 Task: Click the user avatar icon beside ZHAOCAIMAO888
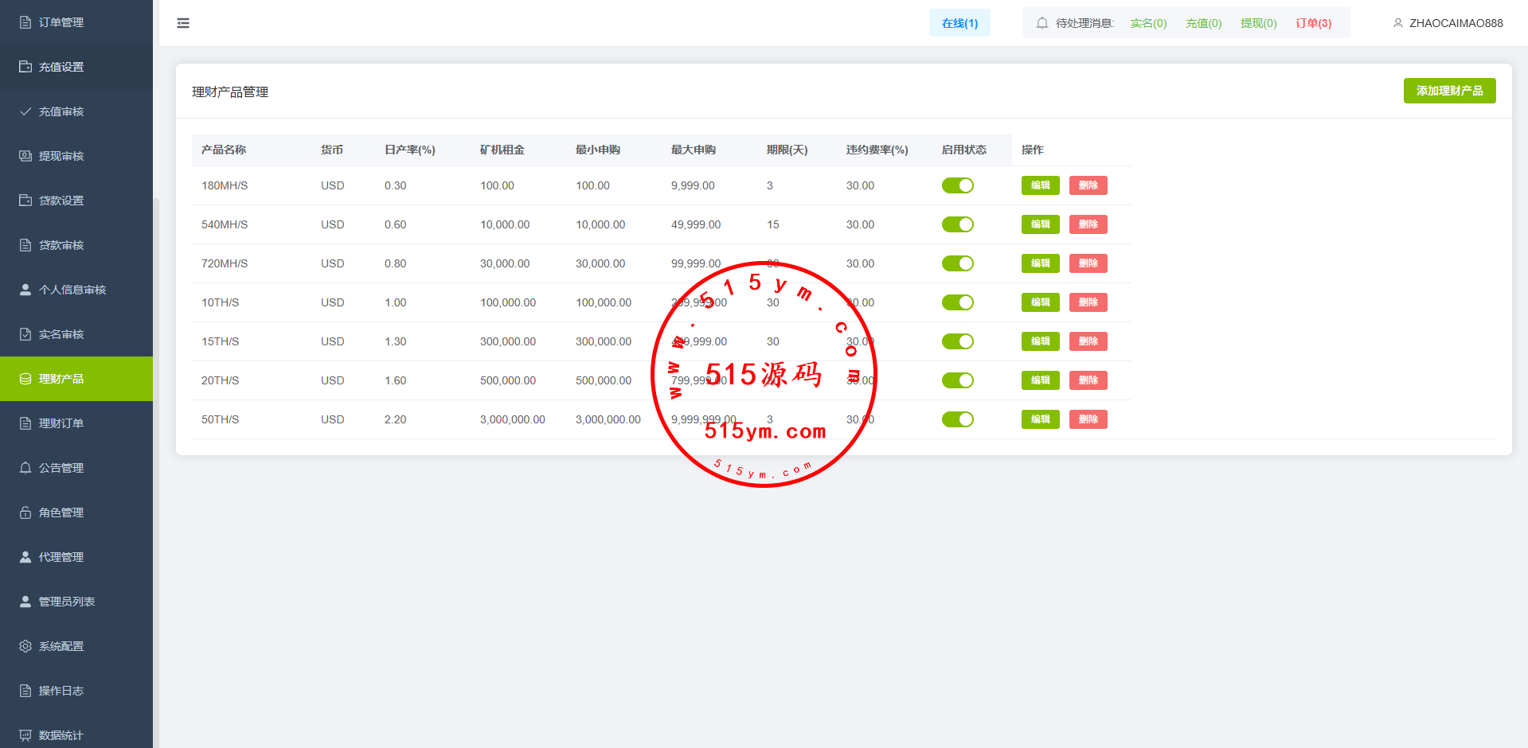(1397, 23)
